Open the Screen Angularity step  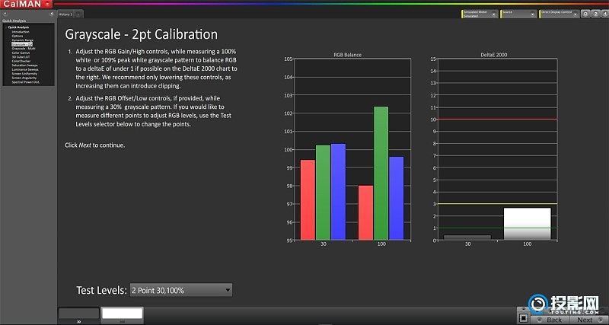coord(24,78)
